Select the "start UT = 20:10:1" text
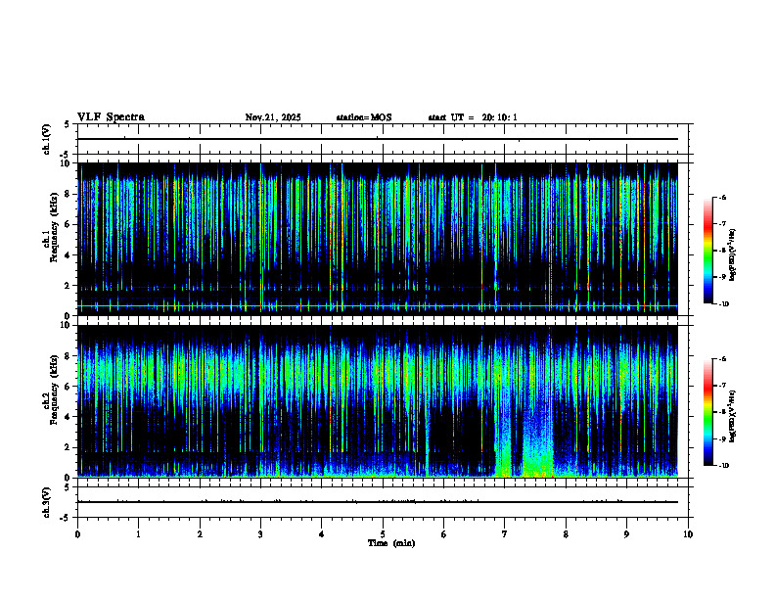This screenshot has height=599, width=775. click(x=473, y=117)
